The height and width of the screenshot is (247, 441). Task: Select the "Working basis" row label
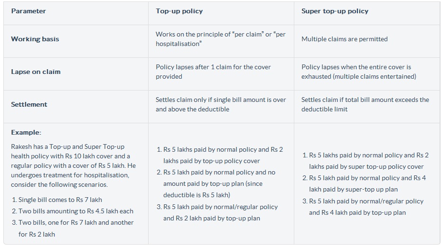pos(35,39)
